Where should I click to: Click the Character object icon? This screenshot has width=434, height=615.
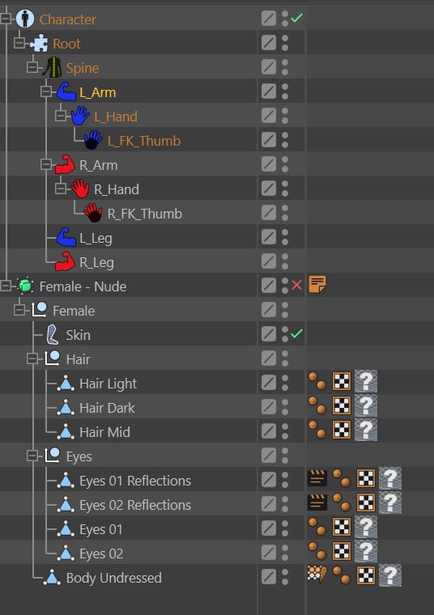(25, 19)
